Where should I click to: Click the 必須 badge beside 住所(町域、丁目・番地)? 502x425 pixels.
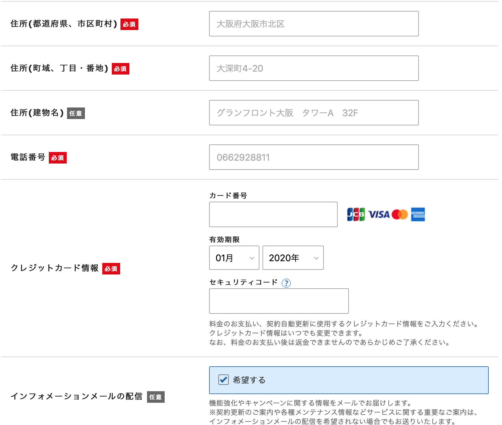click(120, 69)
